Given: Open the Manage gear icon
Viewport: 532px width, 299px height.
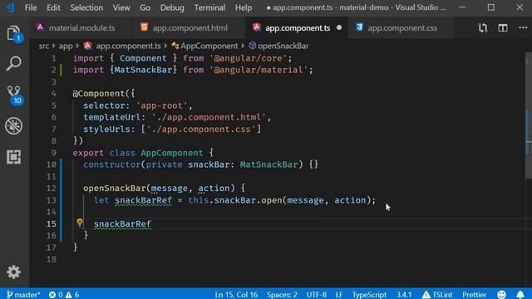Looking at the screenshot, I should (x=13, y=272).
